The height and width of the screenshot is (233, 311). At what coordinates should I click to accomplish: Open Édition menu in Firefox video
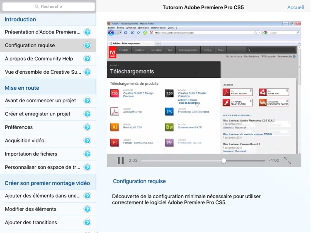[x=120, y=28]
